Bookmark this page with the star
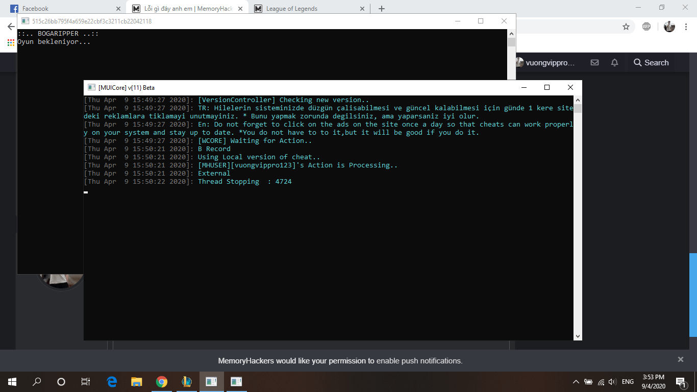 pyautogui.click(x=626, y=27)
